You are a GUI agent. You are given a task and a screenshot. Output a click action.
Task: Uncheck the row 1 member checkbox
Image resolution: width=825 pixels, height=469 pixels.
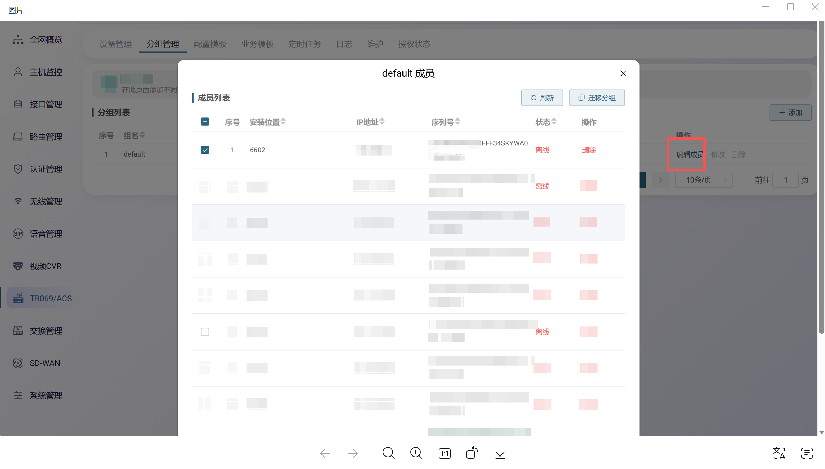205,150
